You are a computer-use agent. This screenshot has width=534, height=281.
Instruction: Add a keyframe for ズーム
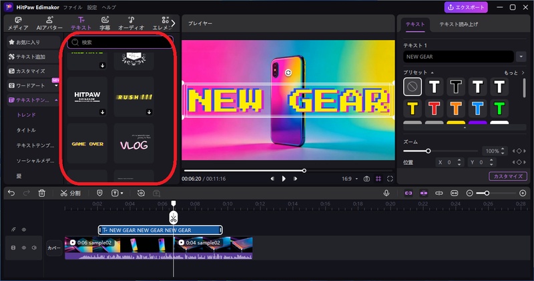pos(519,151)
